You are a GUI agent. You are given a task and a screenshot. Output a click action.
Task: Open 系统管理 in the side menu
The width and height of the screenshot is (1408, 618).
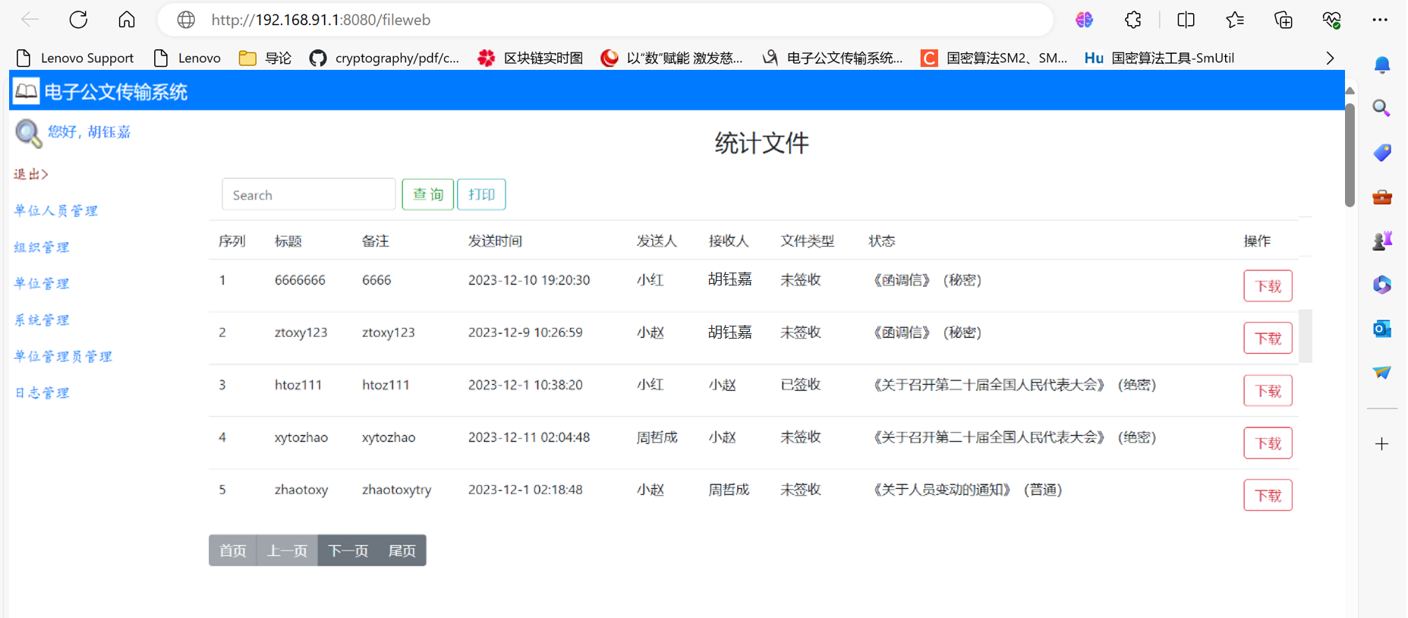pyautogui.click(x=42, y=320)
